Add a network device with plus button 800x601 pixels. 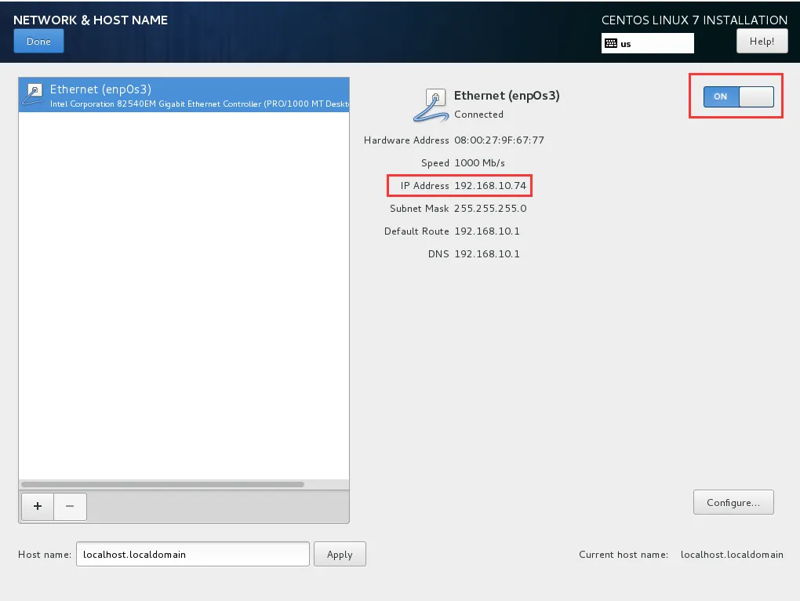pyautogui.click(x=38, y=506)
